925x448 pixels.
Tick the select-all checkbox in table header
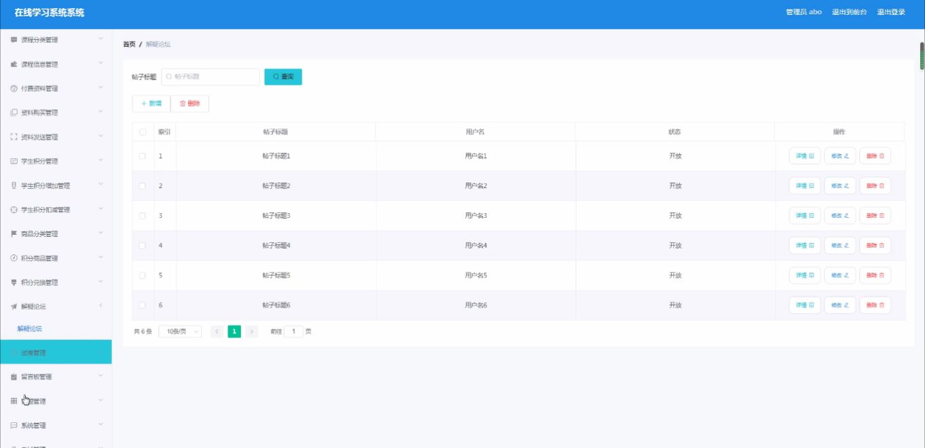tap(143, 132)
